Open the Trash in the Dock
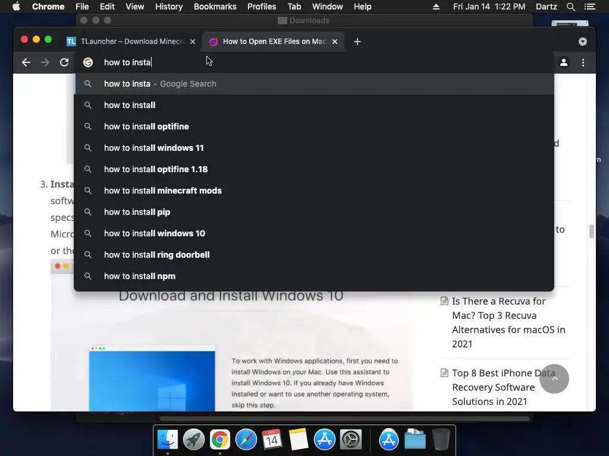 coord(441,439)
